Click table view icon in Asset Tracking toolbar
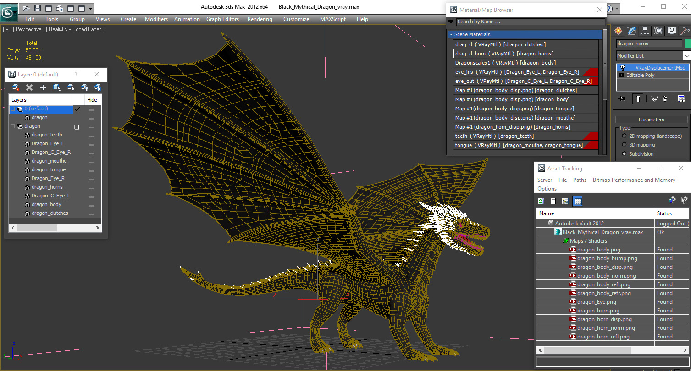This screenshot has width=691, height=371. pos(578,201)
